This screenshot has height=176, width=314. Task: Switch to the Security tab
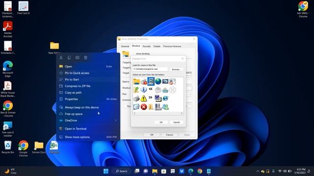pyautogui.click(x=146, y=46)
